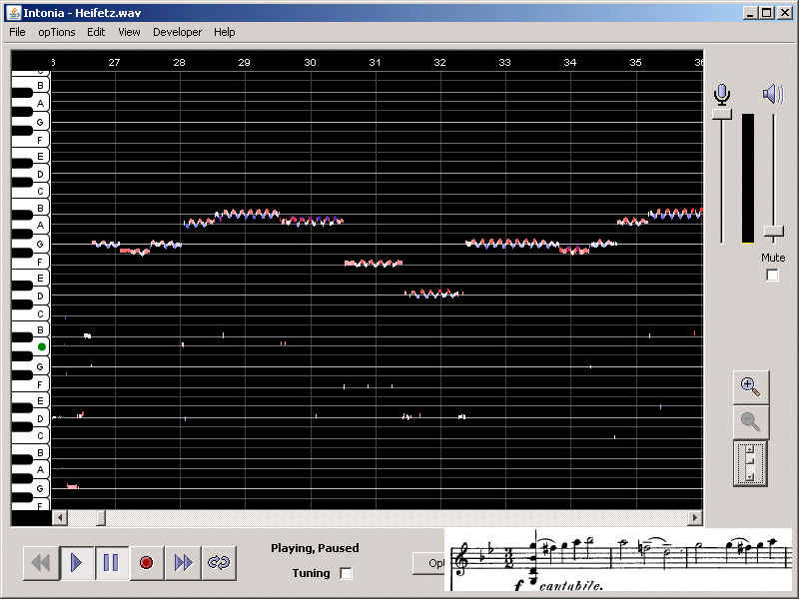Viewport: 799px width, 599px height.
Task: Open the View menu
Action: pyautogui.click(x=129, y=32)
